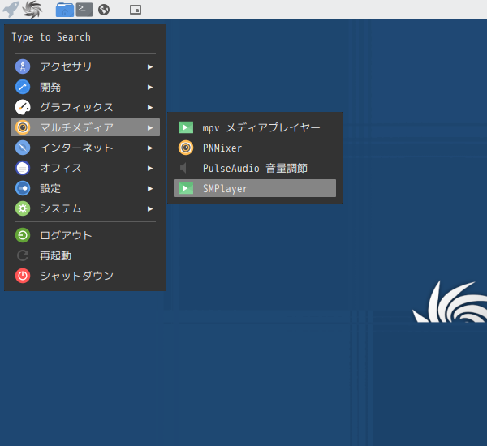487x446 pixels.
Task: Click the window switcher icon in the panel
Action: 136,10
